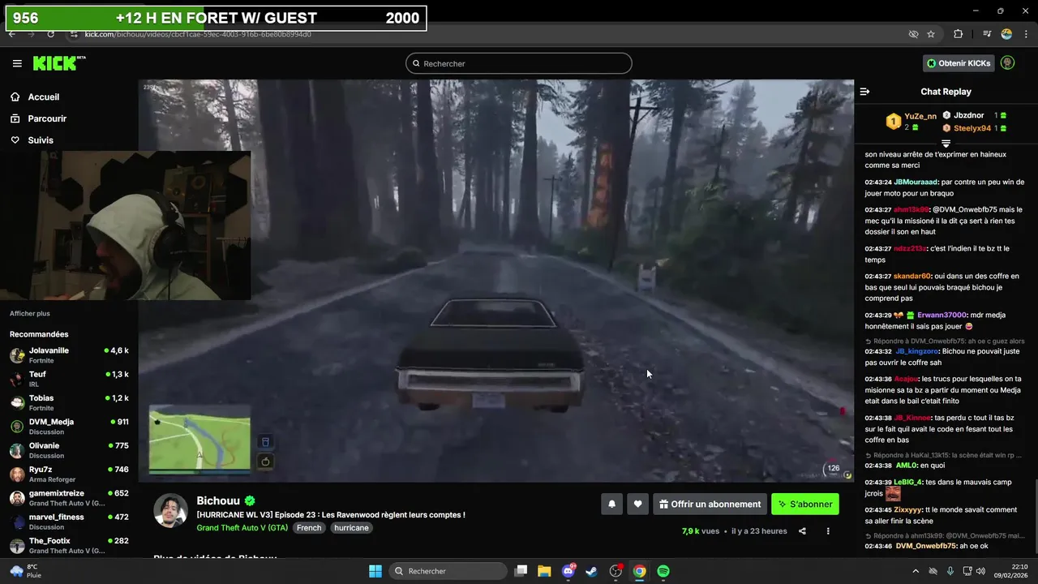Viewport: 1038px width, 584px height.
Task: Click the Bichouu channel name
Action: point(218,501)
